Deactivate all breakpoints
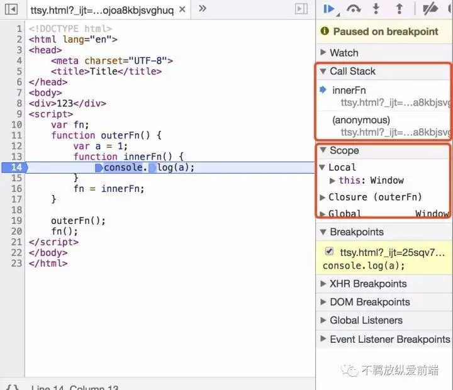Image resolution: width=453 pixels, height=390 pixels. pyautogui.click(x=430, y=9)
